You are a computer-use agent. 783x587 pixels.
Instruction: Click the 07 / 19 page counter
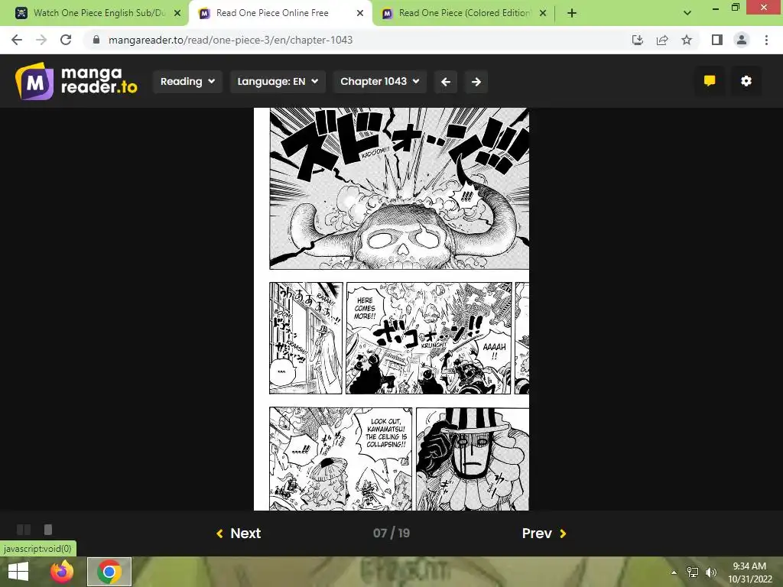391,533
